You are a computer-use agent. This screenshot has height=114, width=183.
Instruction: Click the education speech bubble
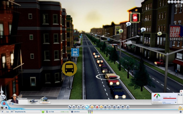(128, 24)
